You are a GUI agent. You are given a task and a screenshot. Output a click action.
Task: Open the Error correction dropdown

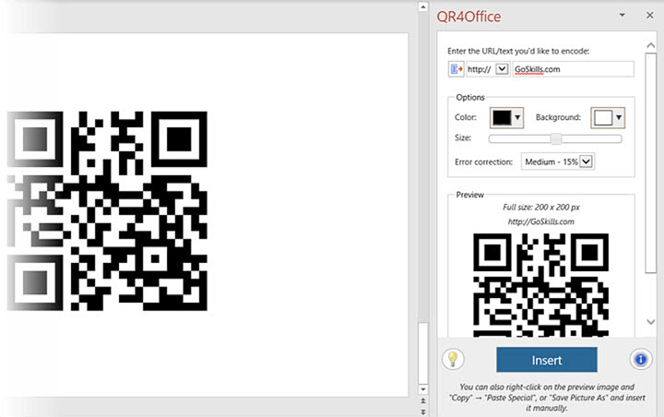click(x=587, y=161)
